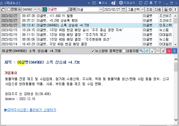179x126 pixels.
Task: Click the small play arrow in title bar
Action: [89, 3]
